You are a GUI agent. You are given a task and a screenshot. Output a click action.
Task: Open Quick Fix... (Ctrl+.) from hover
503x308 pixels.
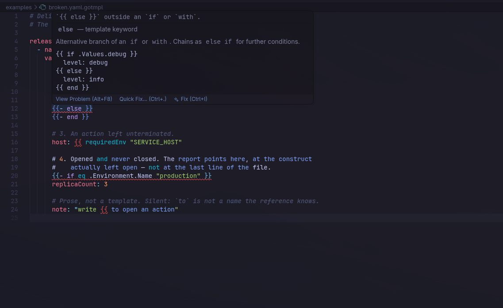click(x=143, y=99)
